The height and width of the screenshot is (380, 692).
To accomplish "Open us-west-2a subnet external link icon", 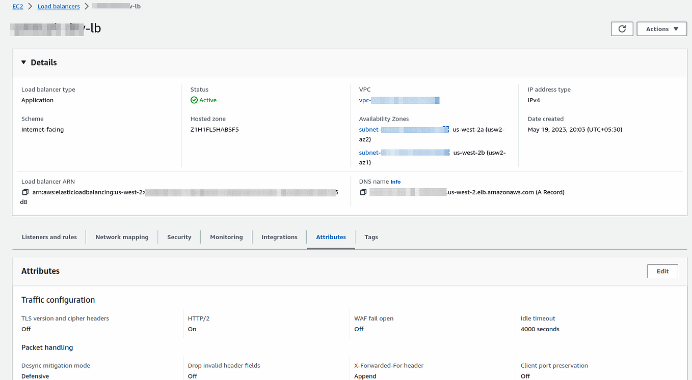I will click(446, 129).
